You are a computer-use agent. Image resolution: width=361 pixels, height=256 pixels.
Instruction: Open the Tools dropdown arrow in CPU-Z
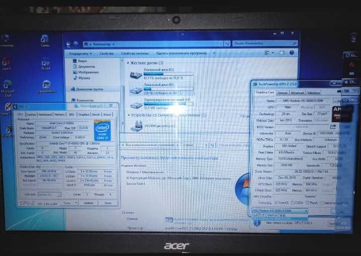76,203
